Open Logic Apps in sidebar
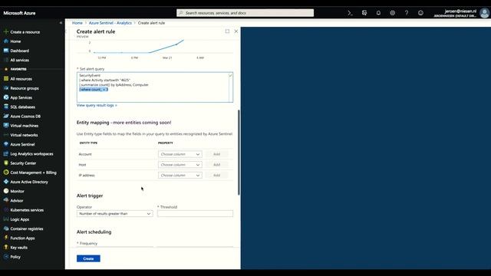The height and width of the screenshot is (276, 491). [19, 219]
